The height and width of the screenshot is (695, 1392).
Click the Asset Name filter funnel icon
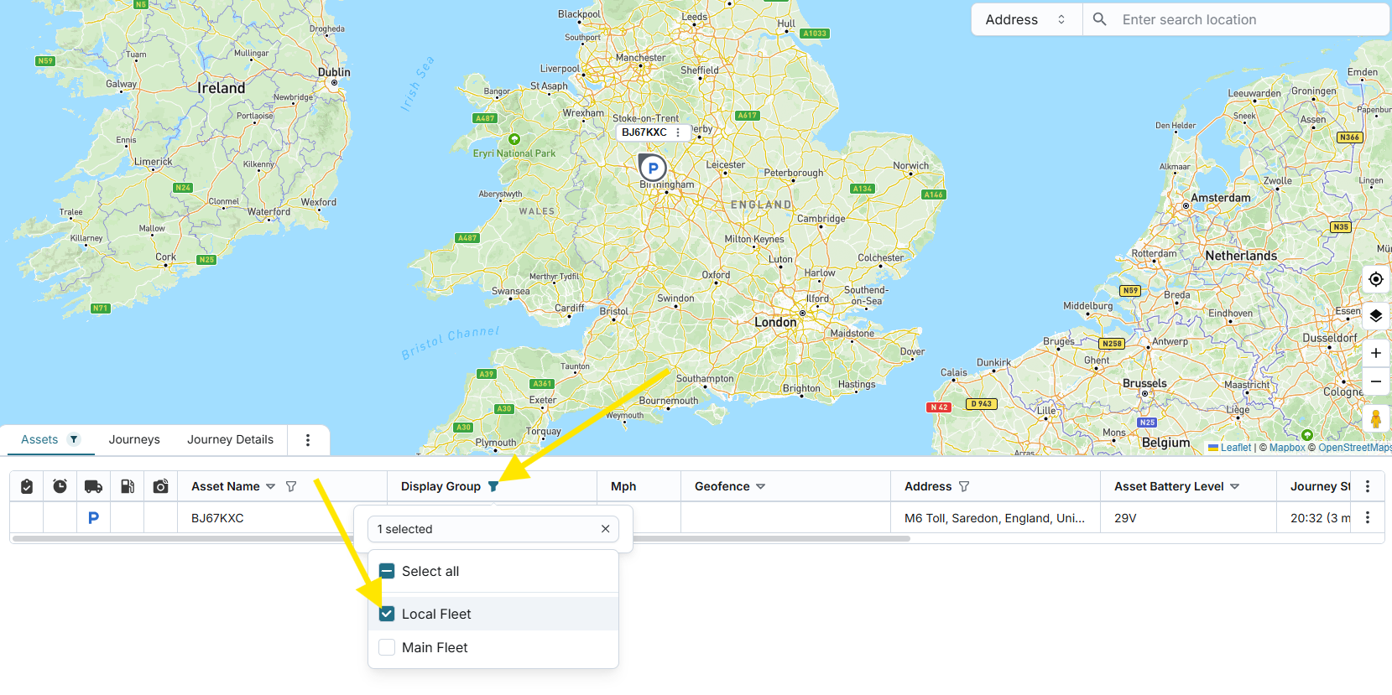point(291,486)
